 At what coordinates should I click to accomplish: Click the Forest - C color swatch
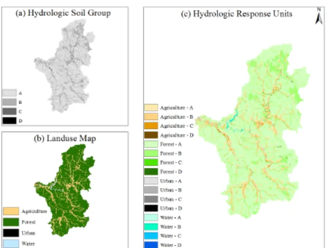coord(151,162)
